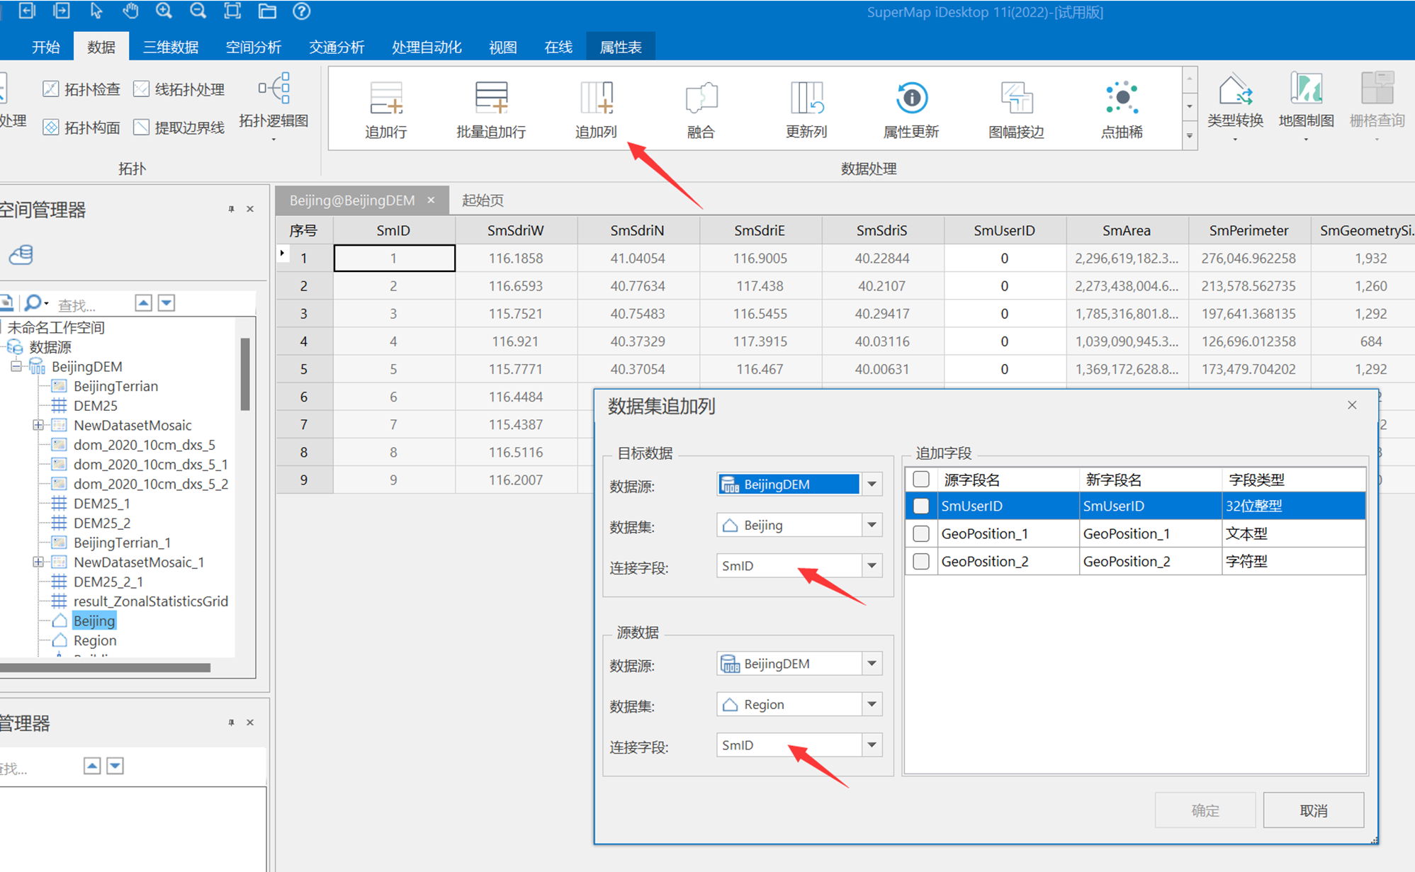Click the 属性更新 icon in ribbon
The image size is (1415, 872).
click(911, 98)
